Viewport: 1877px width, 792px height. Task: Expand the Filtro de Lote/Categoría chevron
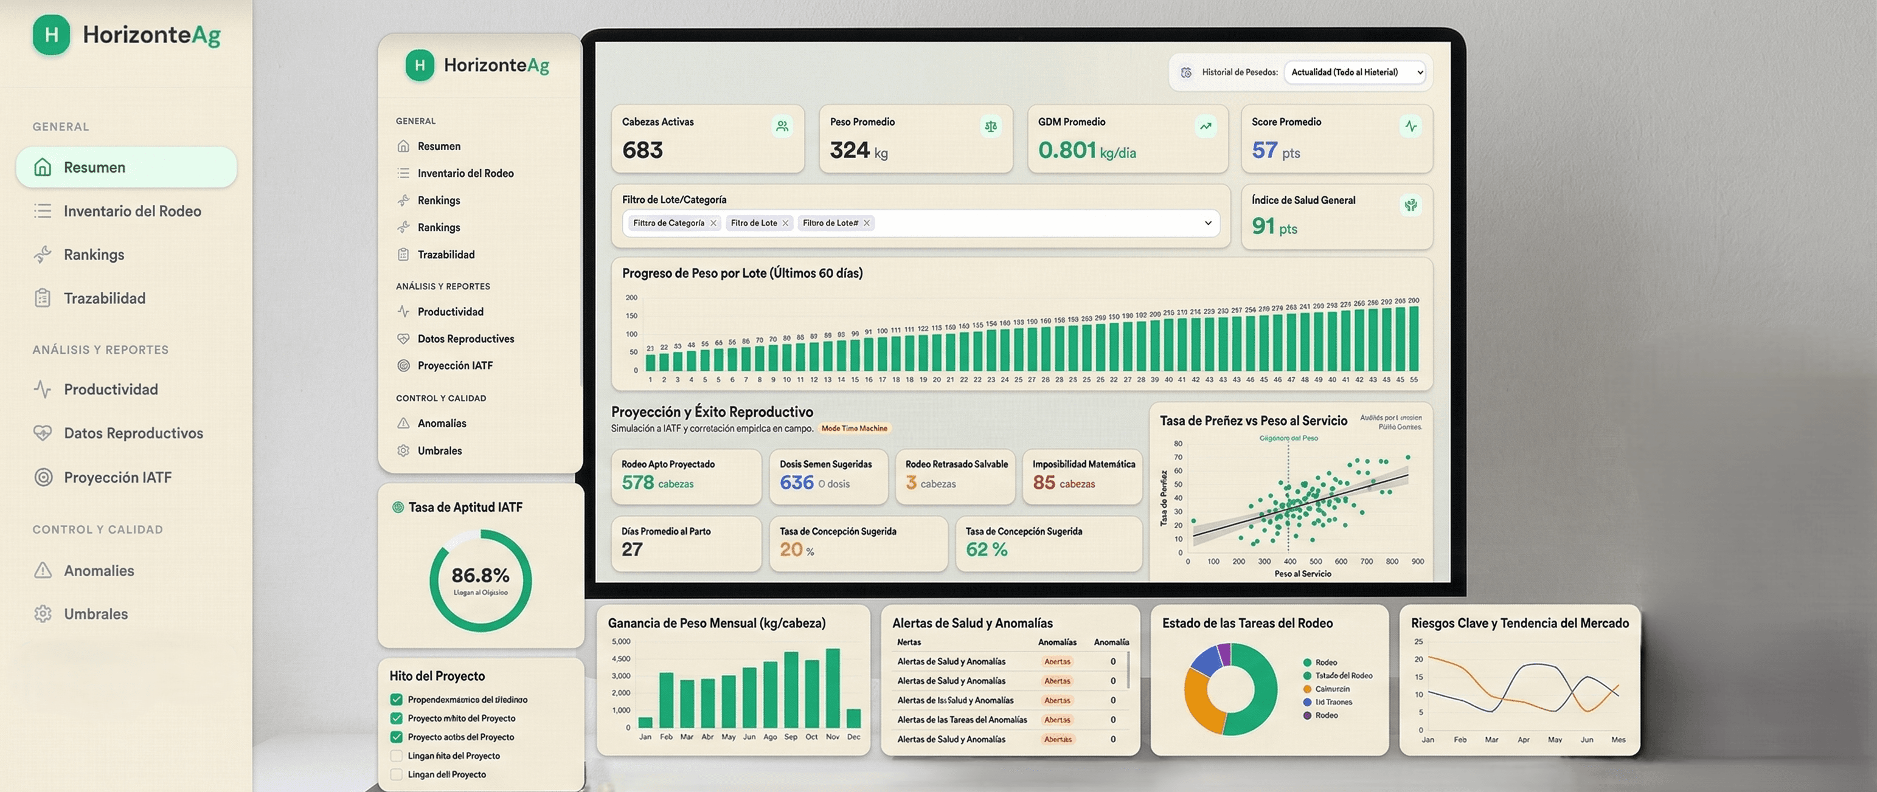[x=1208, y=222]
